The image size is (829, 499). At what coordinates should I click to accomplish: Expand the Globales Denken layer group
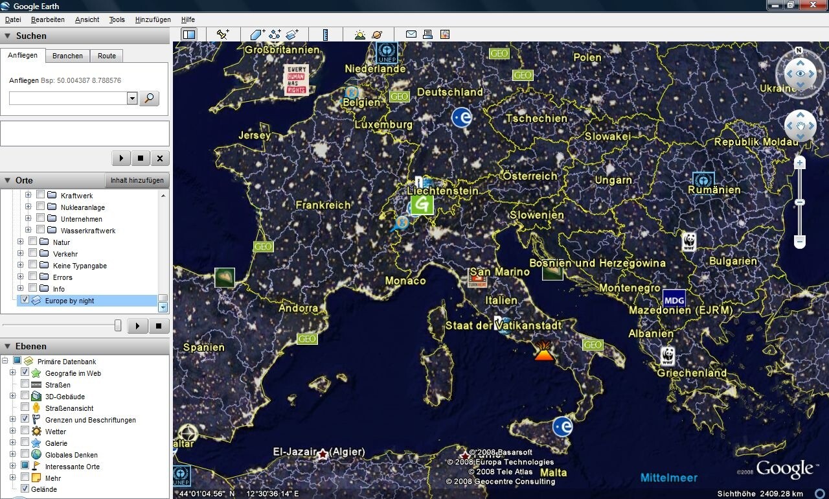click(13, 454)
